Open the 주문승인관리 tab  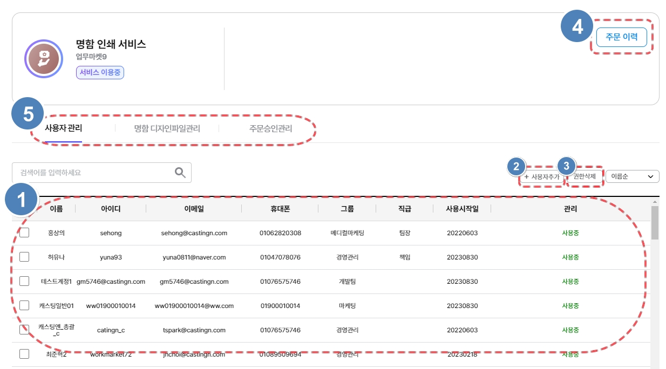(270, 129)
